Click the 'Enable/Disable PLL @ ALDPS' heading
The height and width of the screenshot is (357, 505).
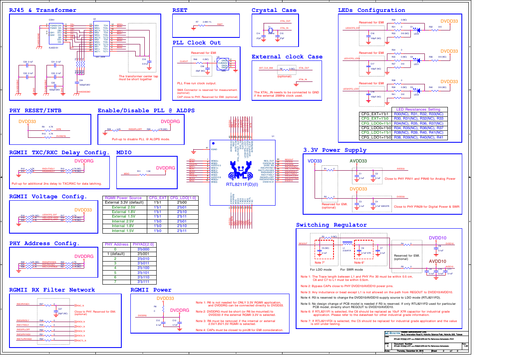tap(146, 111)
